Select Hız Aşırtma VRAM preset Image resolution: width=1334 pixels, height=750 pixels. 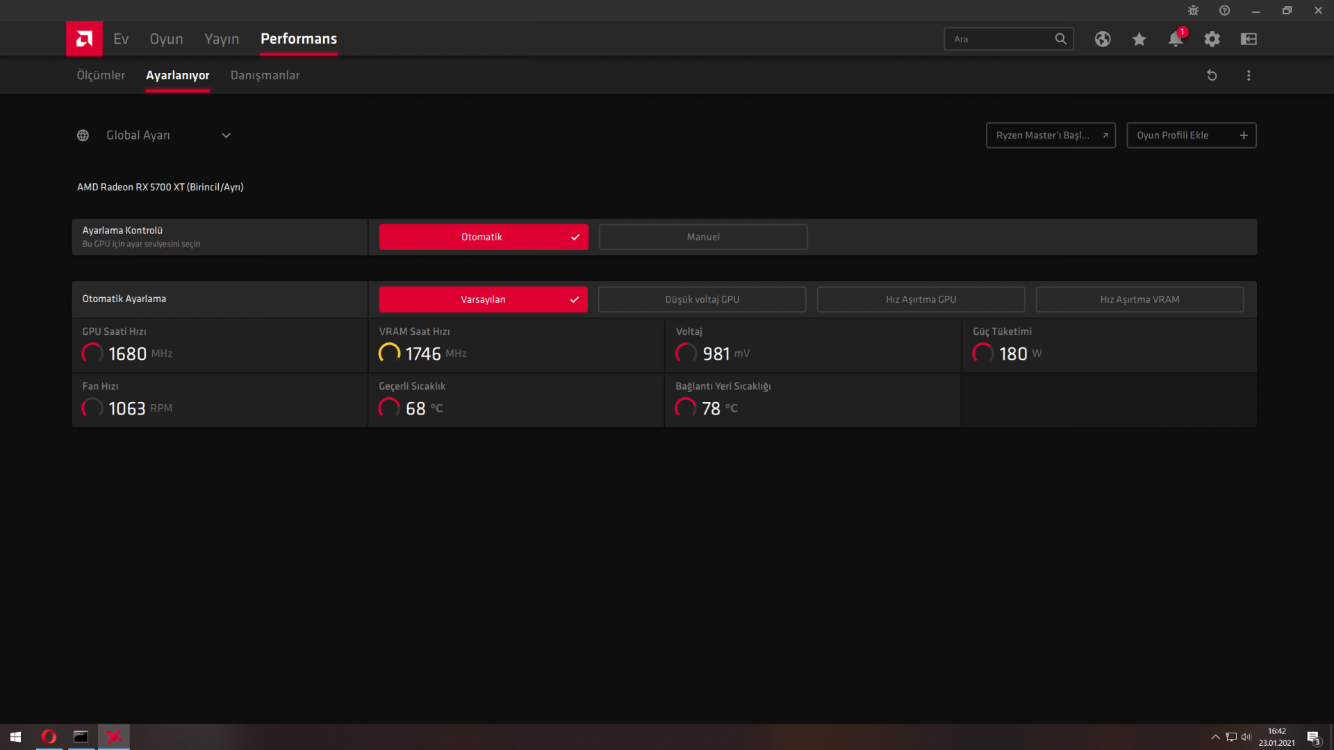pyautogui.click(x=1139, y=299)
